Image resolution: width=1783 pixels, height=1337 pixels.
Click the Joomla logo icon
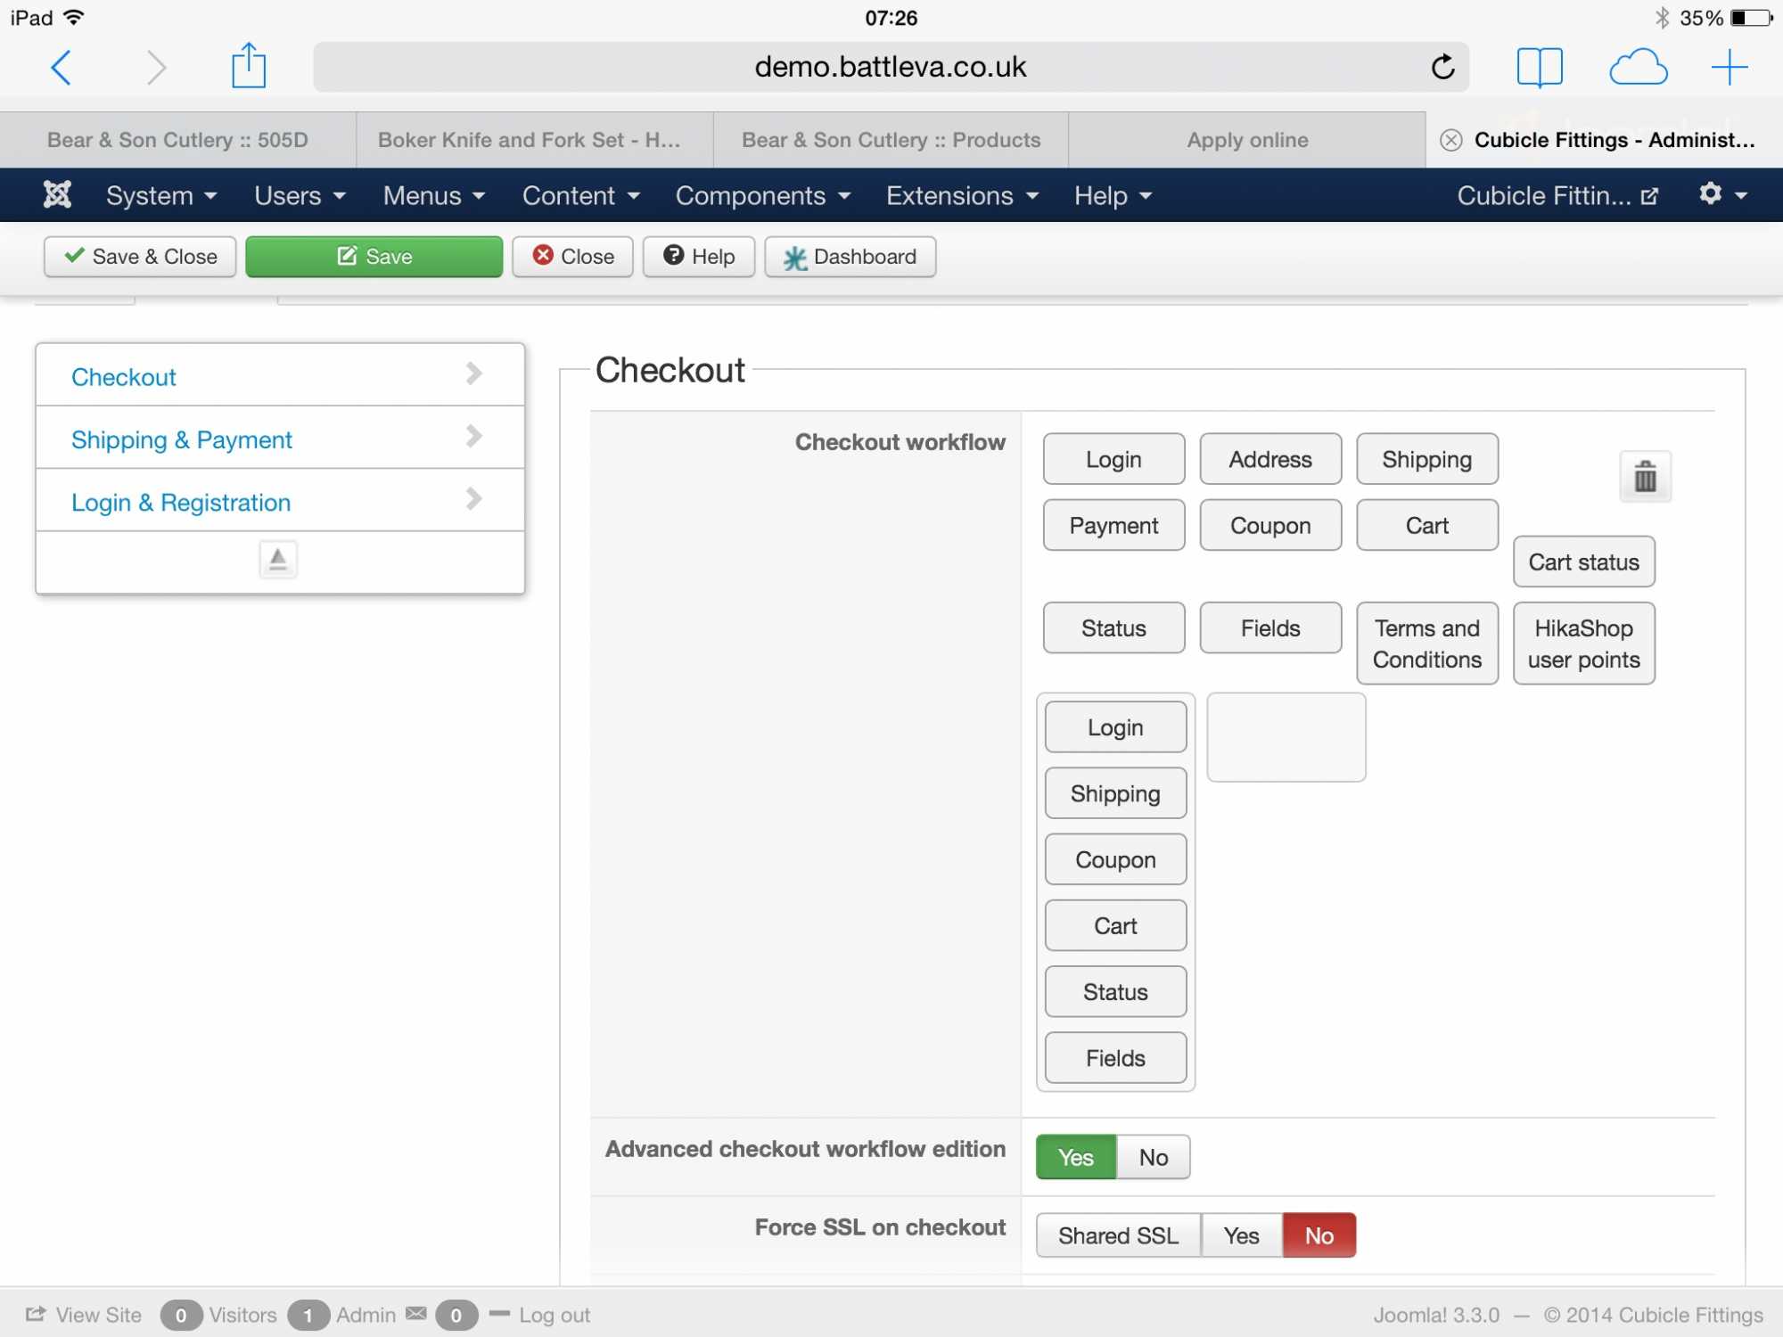click(57, 194)
